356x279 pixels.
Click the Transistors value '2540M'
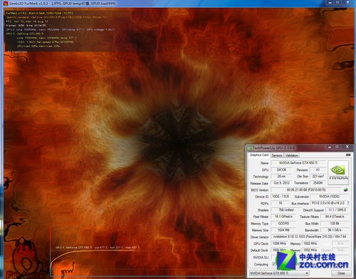[318, 183]
